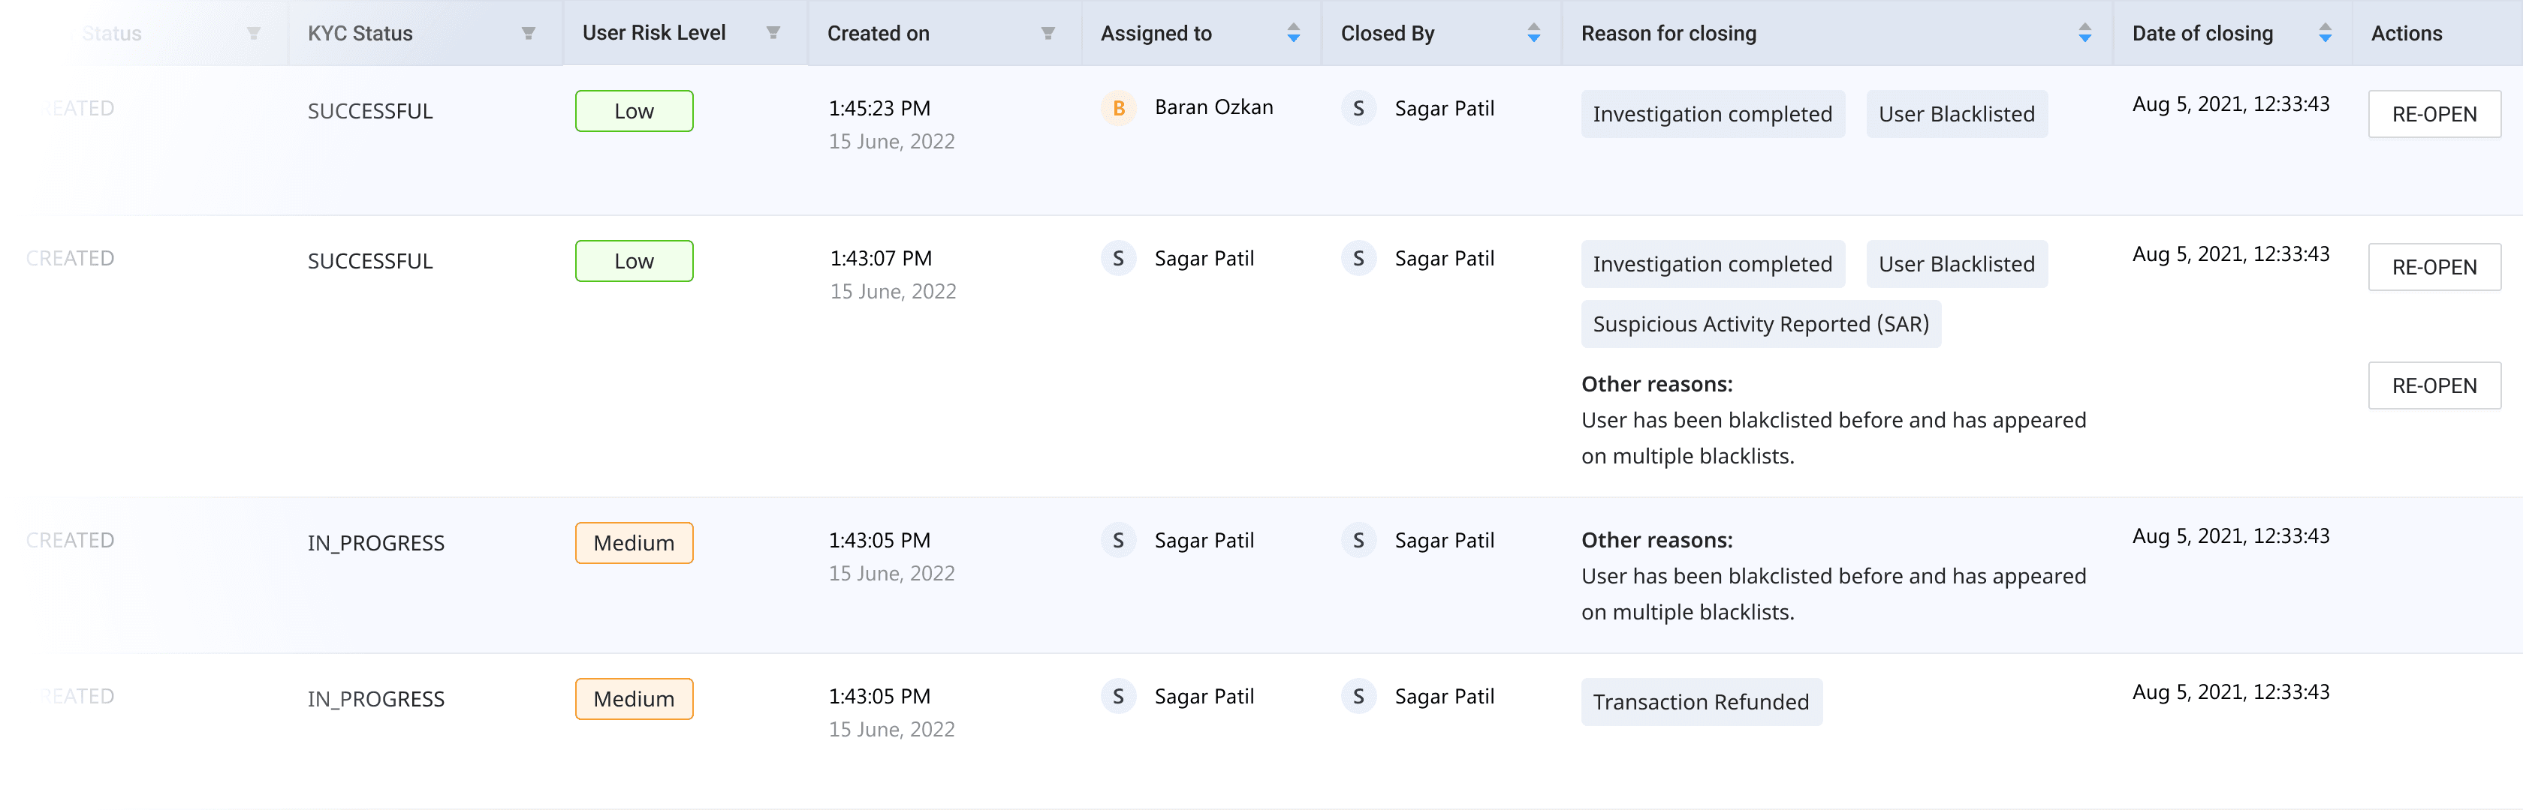
Task: Sort using the Closed By arrows
Action: 1533,33
